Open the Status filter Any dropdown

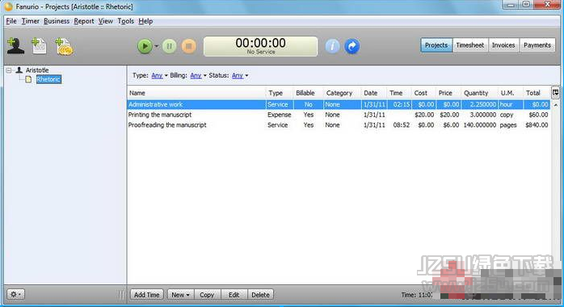(239, 75)
